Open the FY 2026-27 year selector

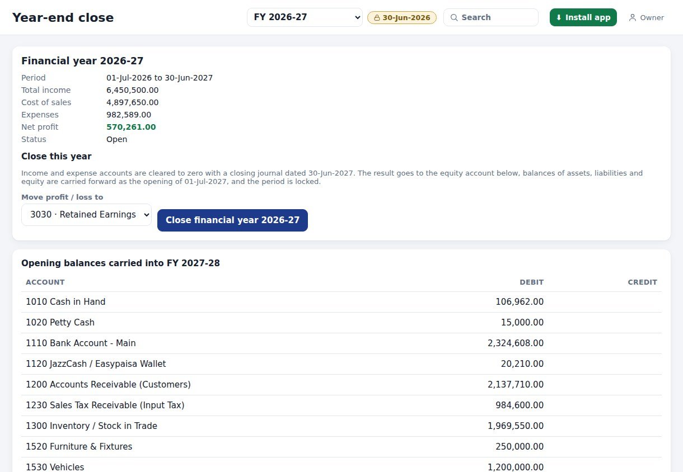pyautogui.click(x=305, y=17)
